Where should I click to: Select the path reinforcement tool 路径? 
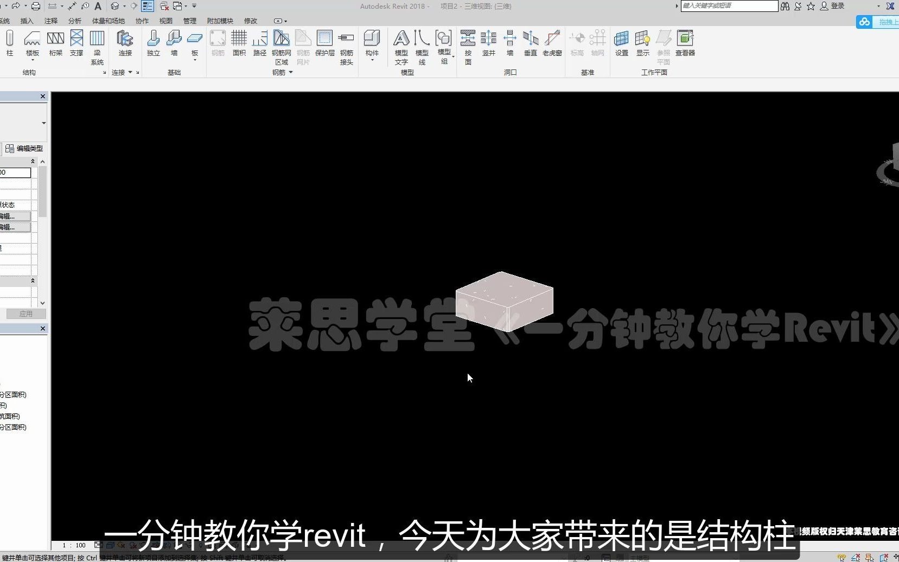coord(260,43)
